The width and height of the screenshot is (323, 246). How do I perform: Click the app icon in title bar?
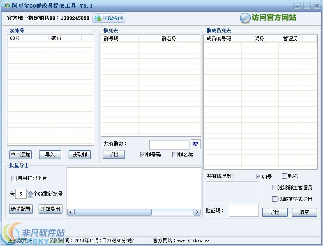pyautogui.click(x=7, y=6)
